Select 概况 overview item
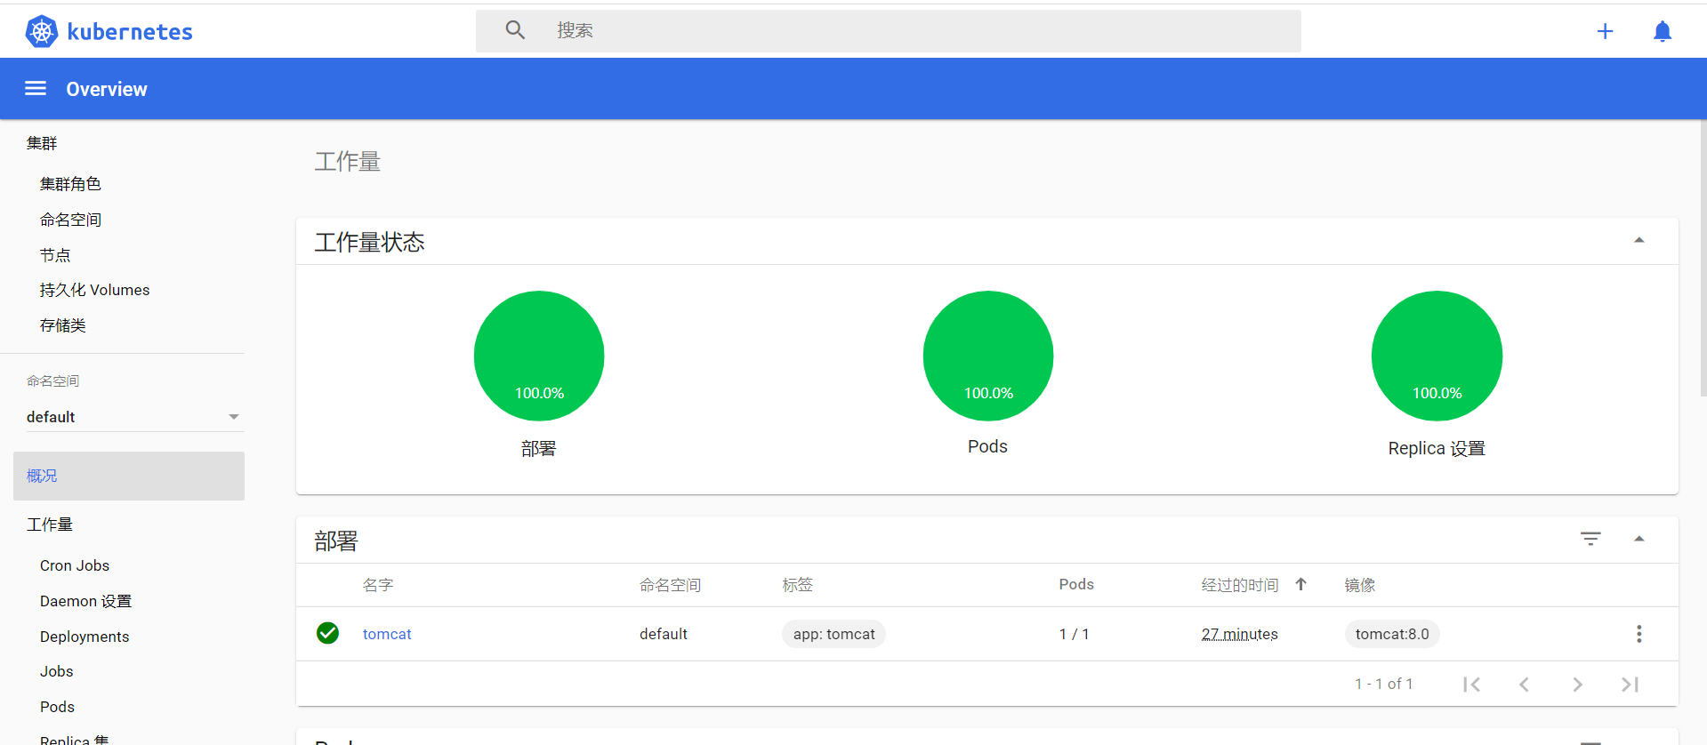 click(129, 476)
